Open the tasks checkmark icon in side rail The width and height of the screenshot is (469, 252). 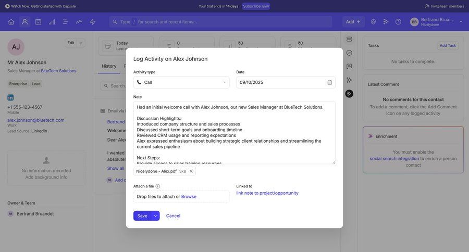click(x=349, y=53)
